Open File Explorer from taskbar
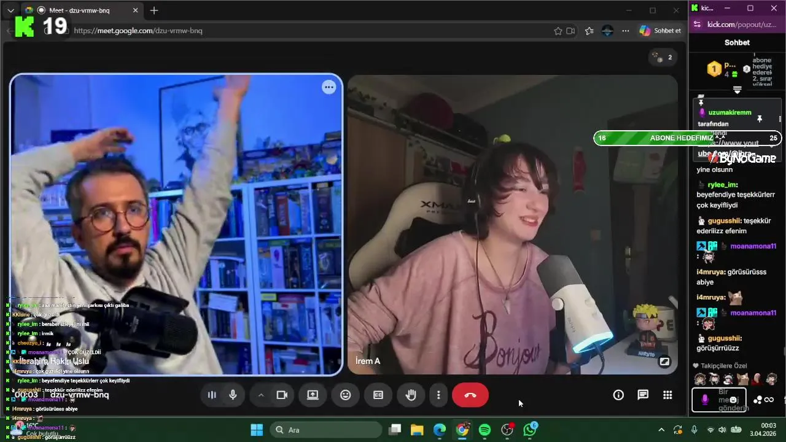The height and width of the screenshot is (442, 786). 417,430
